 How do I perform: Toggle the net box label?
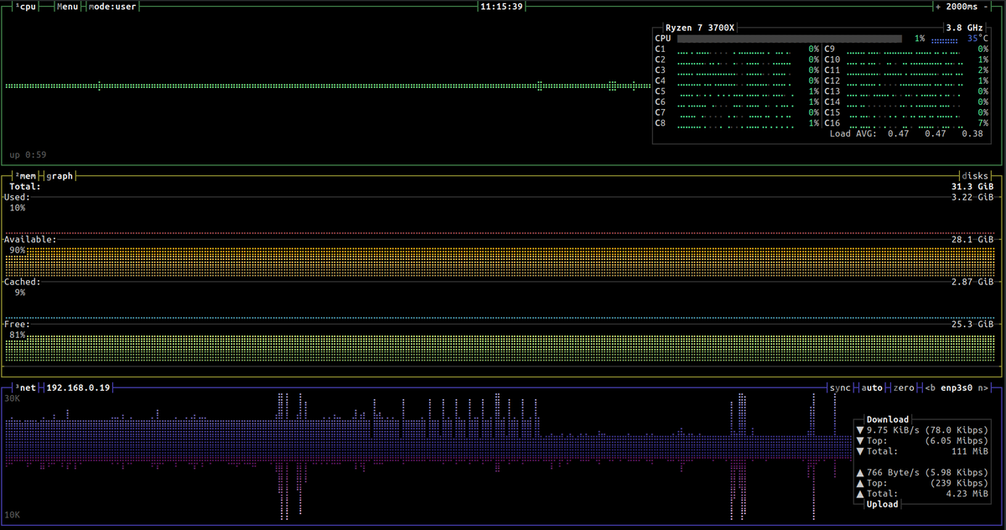(26, 388)
